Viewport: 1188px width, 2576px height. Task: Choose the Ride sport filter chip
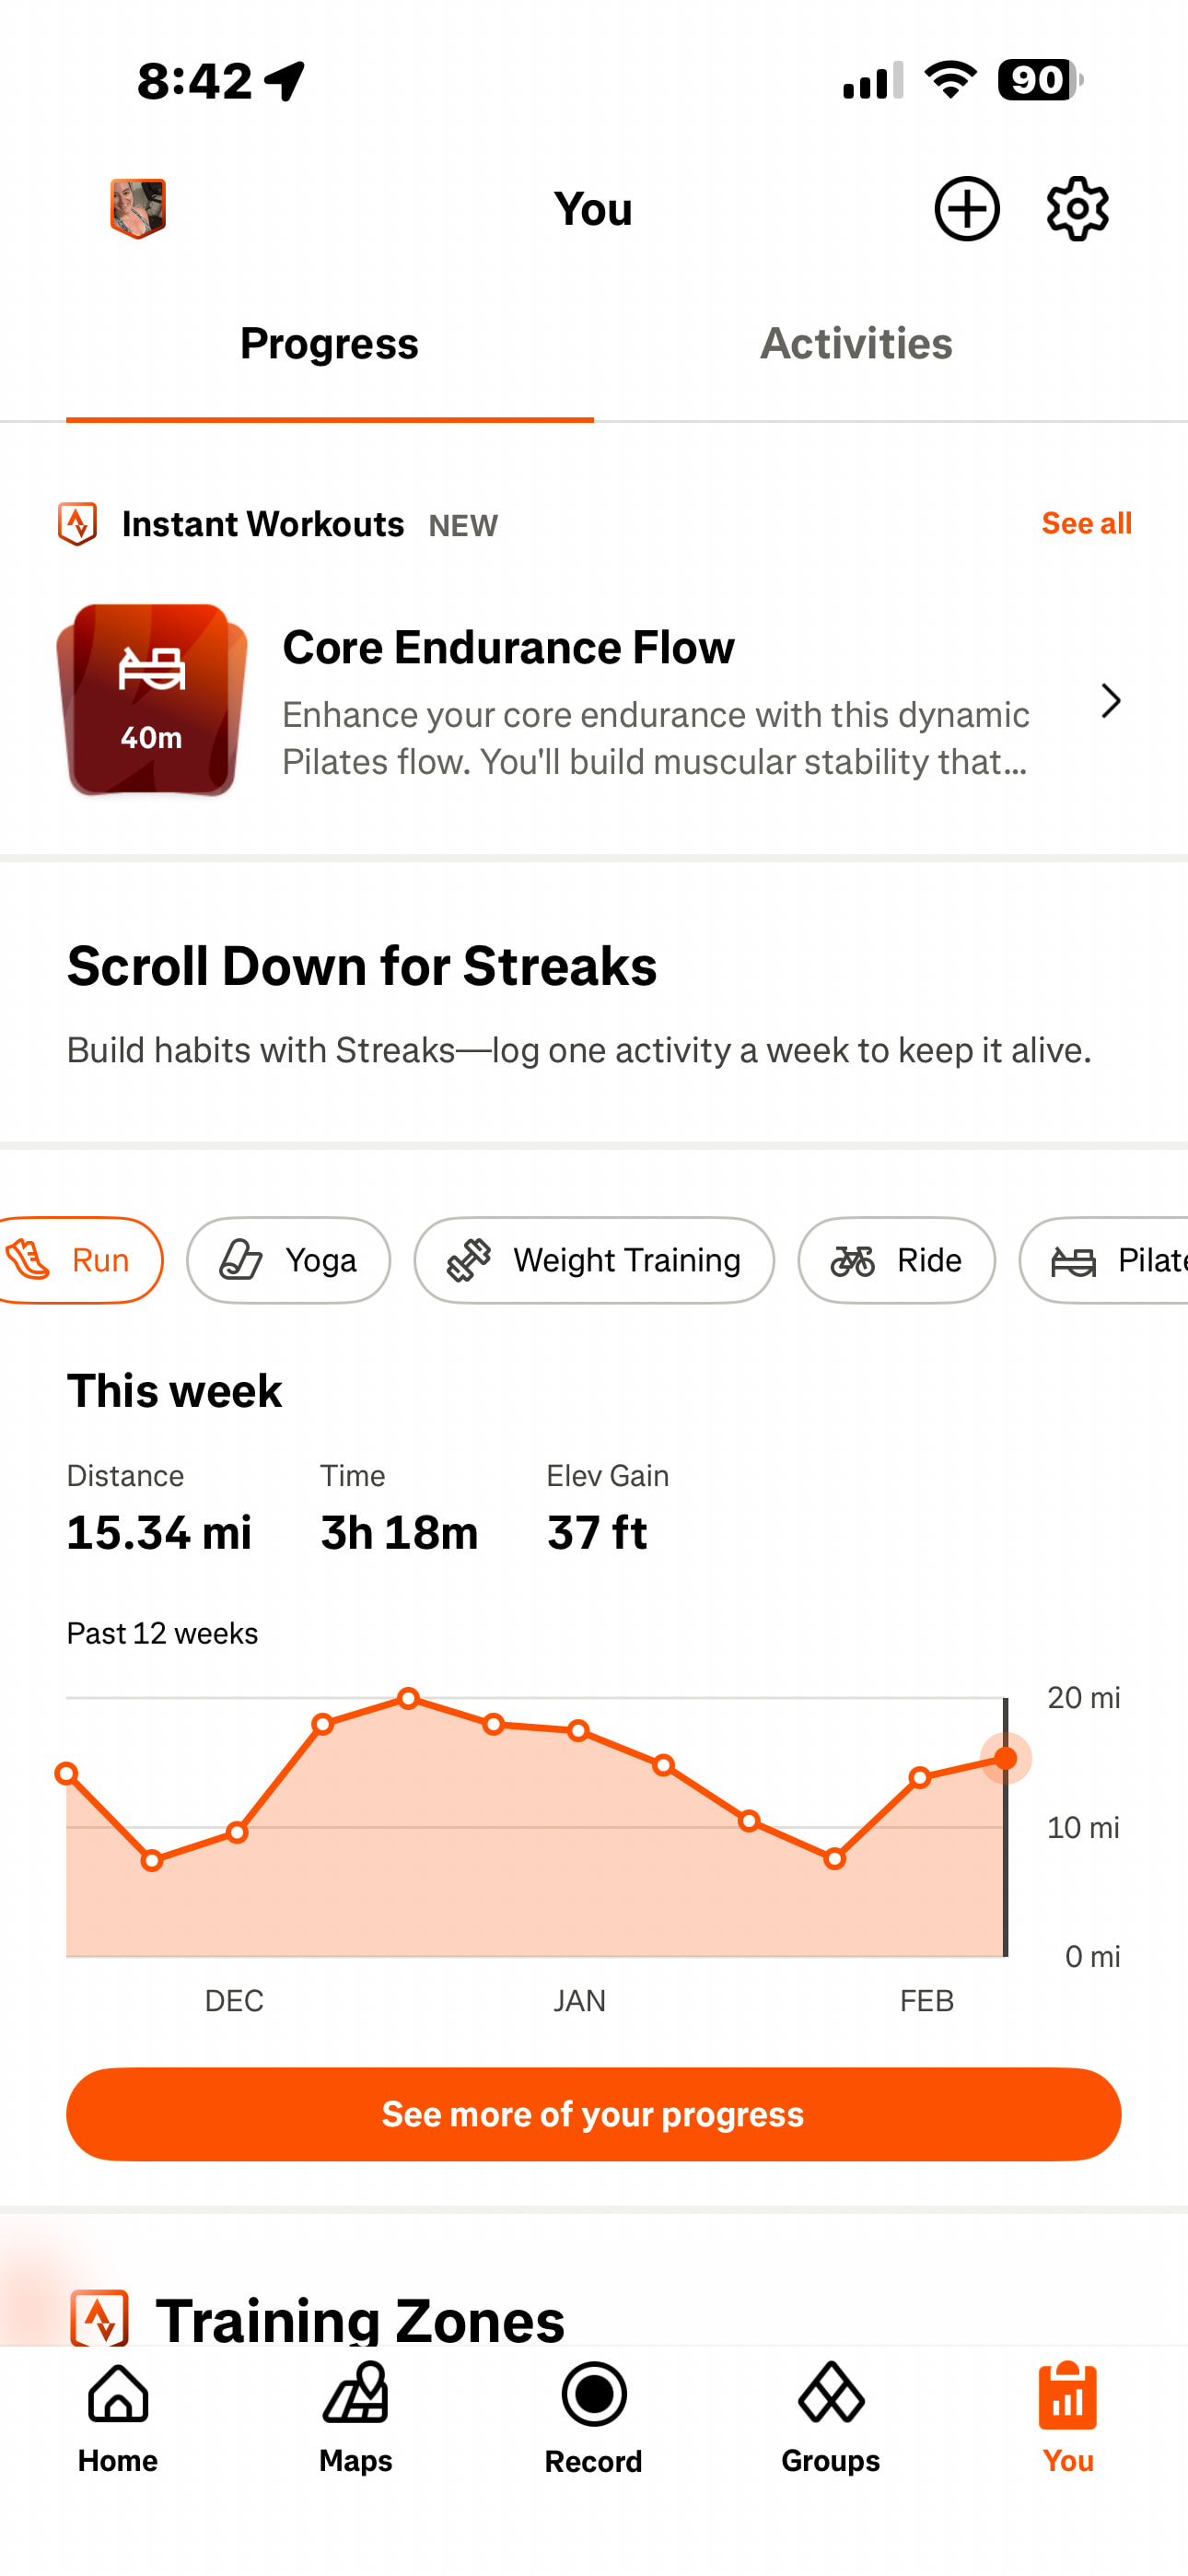coord(896,1260)
